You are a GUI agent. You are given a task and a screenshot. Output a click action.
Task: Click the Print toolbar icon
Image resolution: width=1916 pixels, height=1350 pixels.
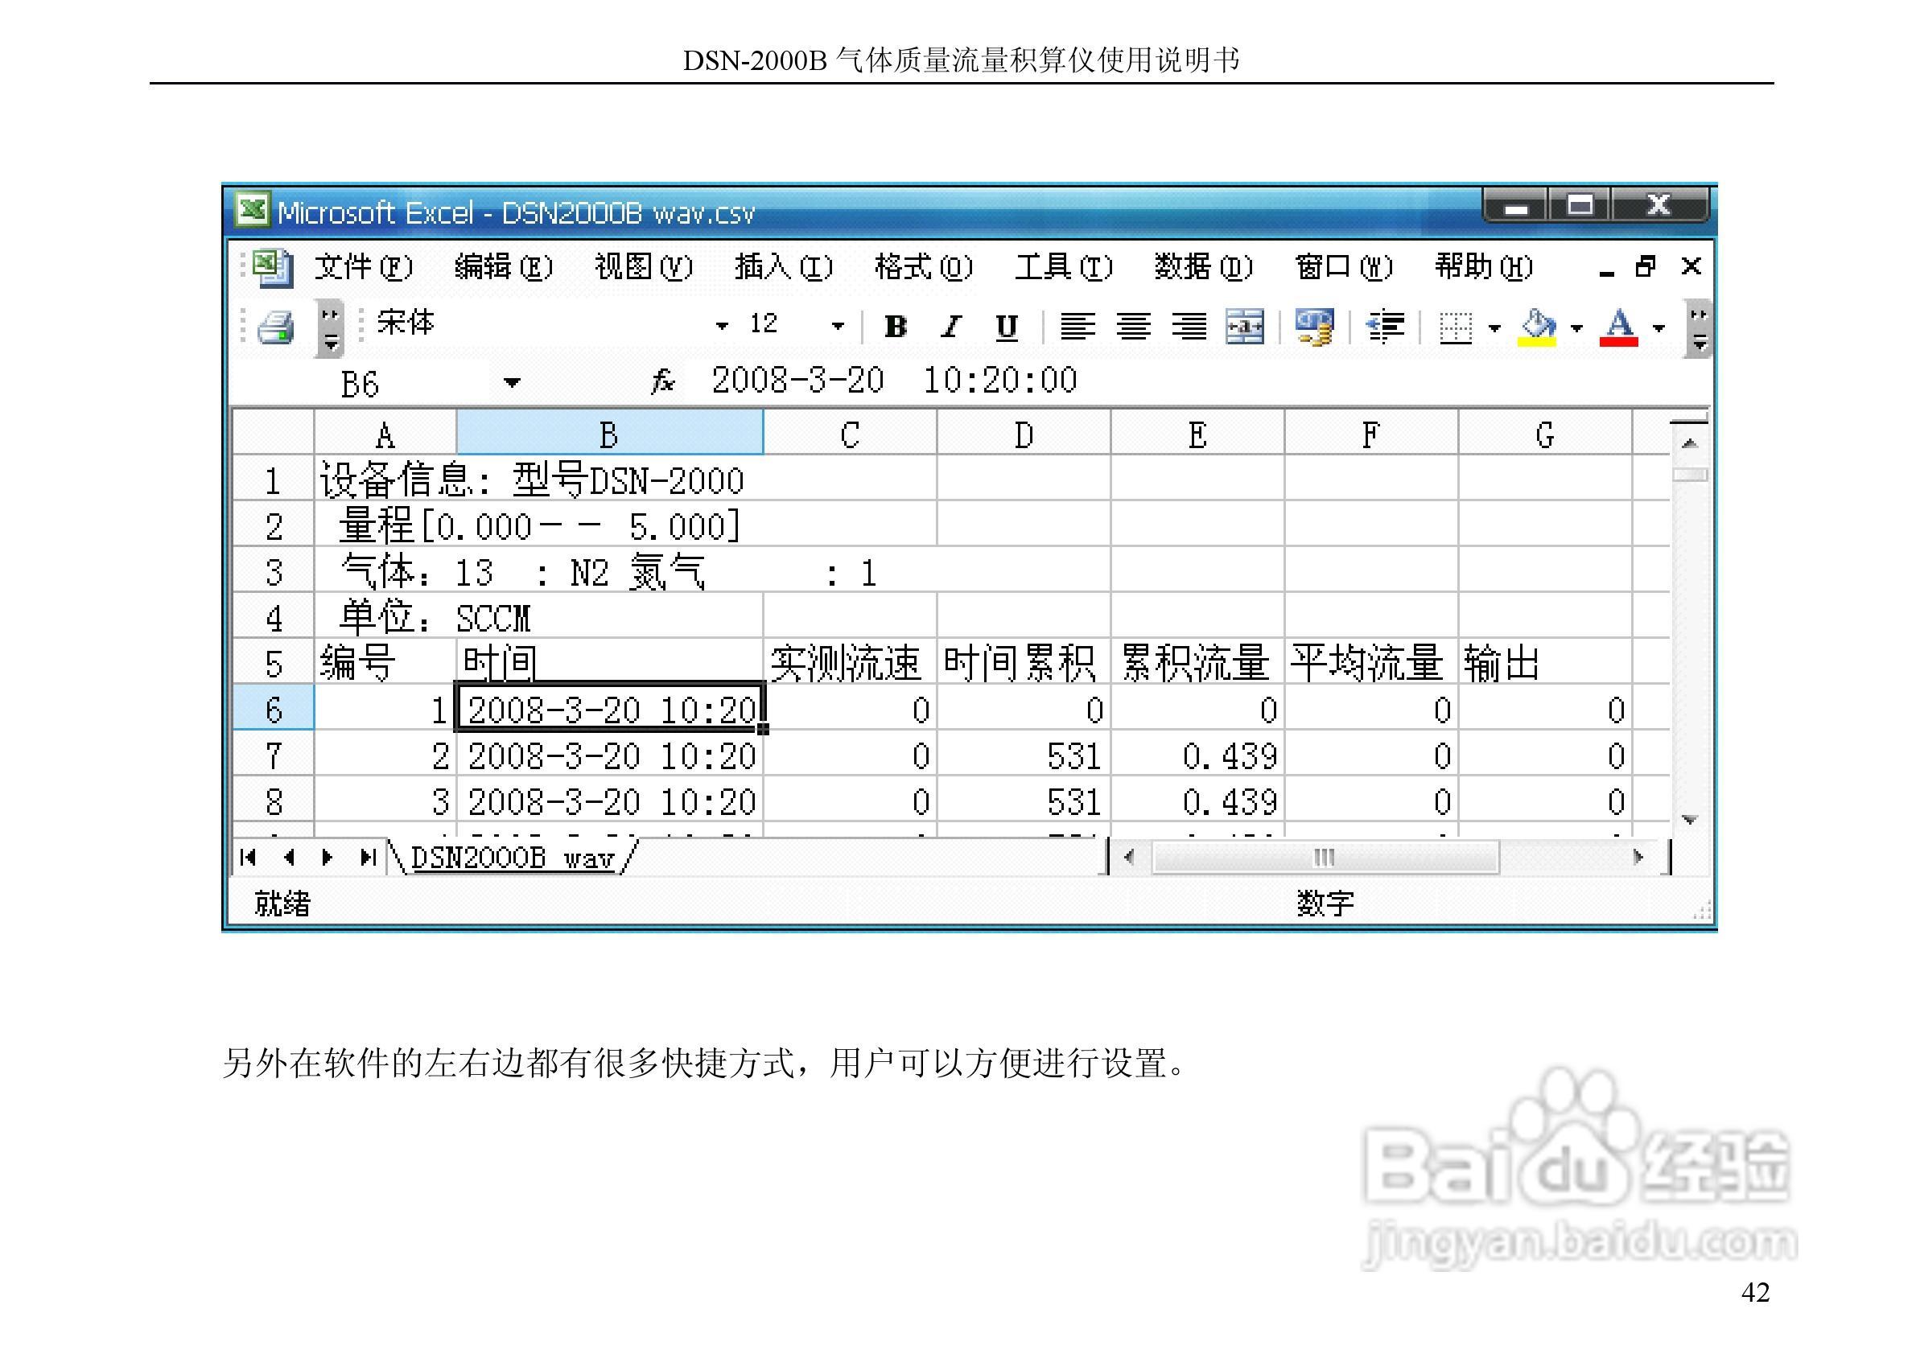276,327
